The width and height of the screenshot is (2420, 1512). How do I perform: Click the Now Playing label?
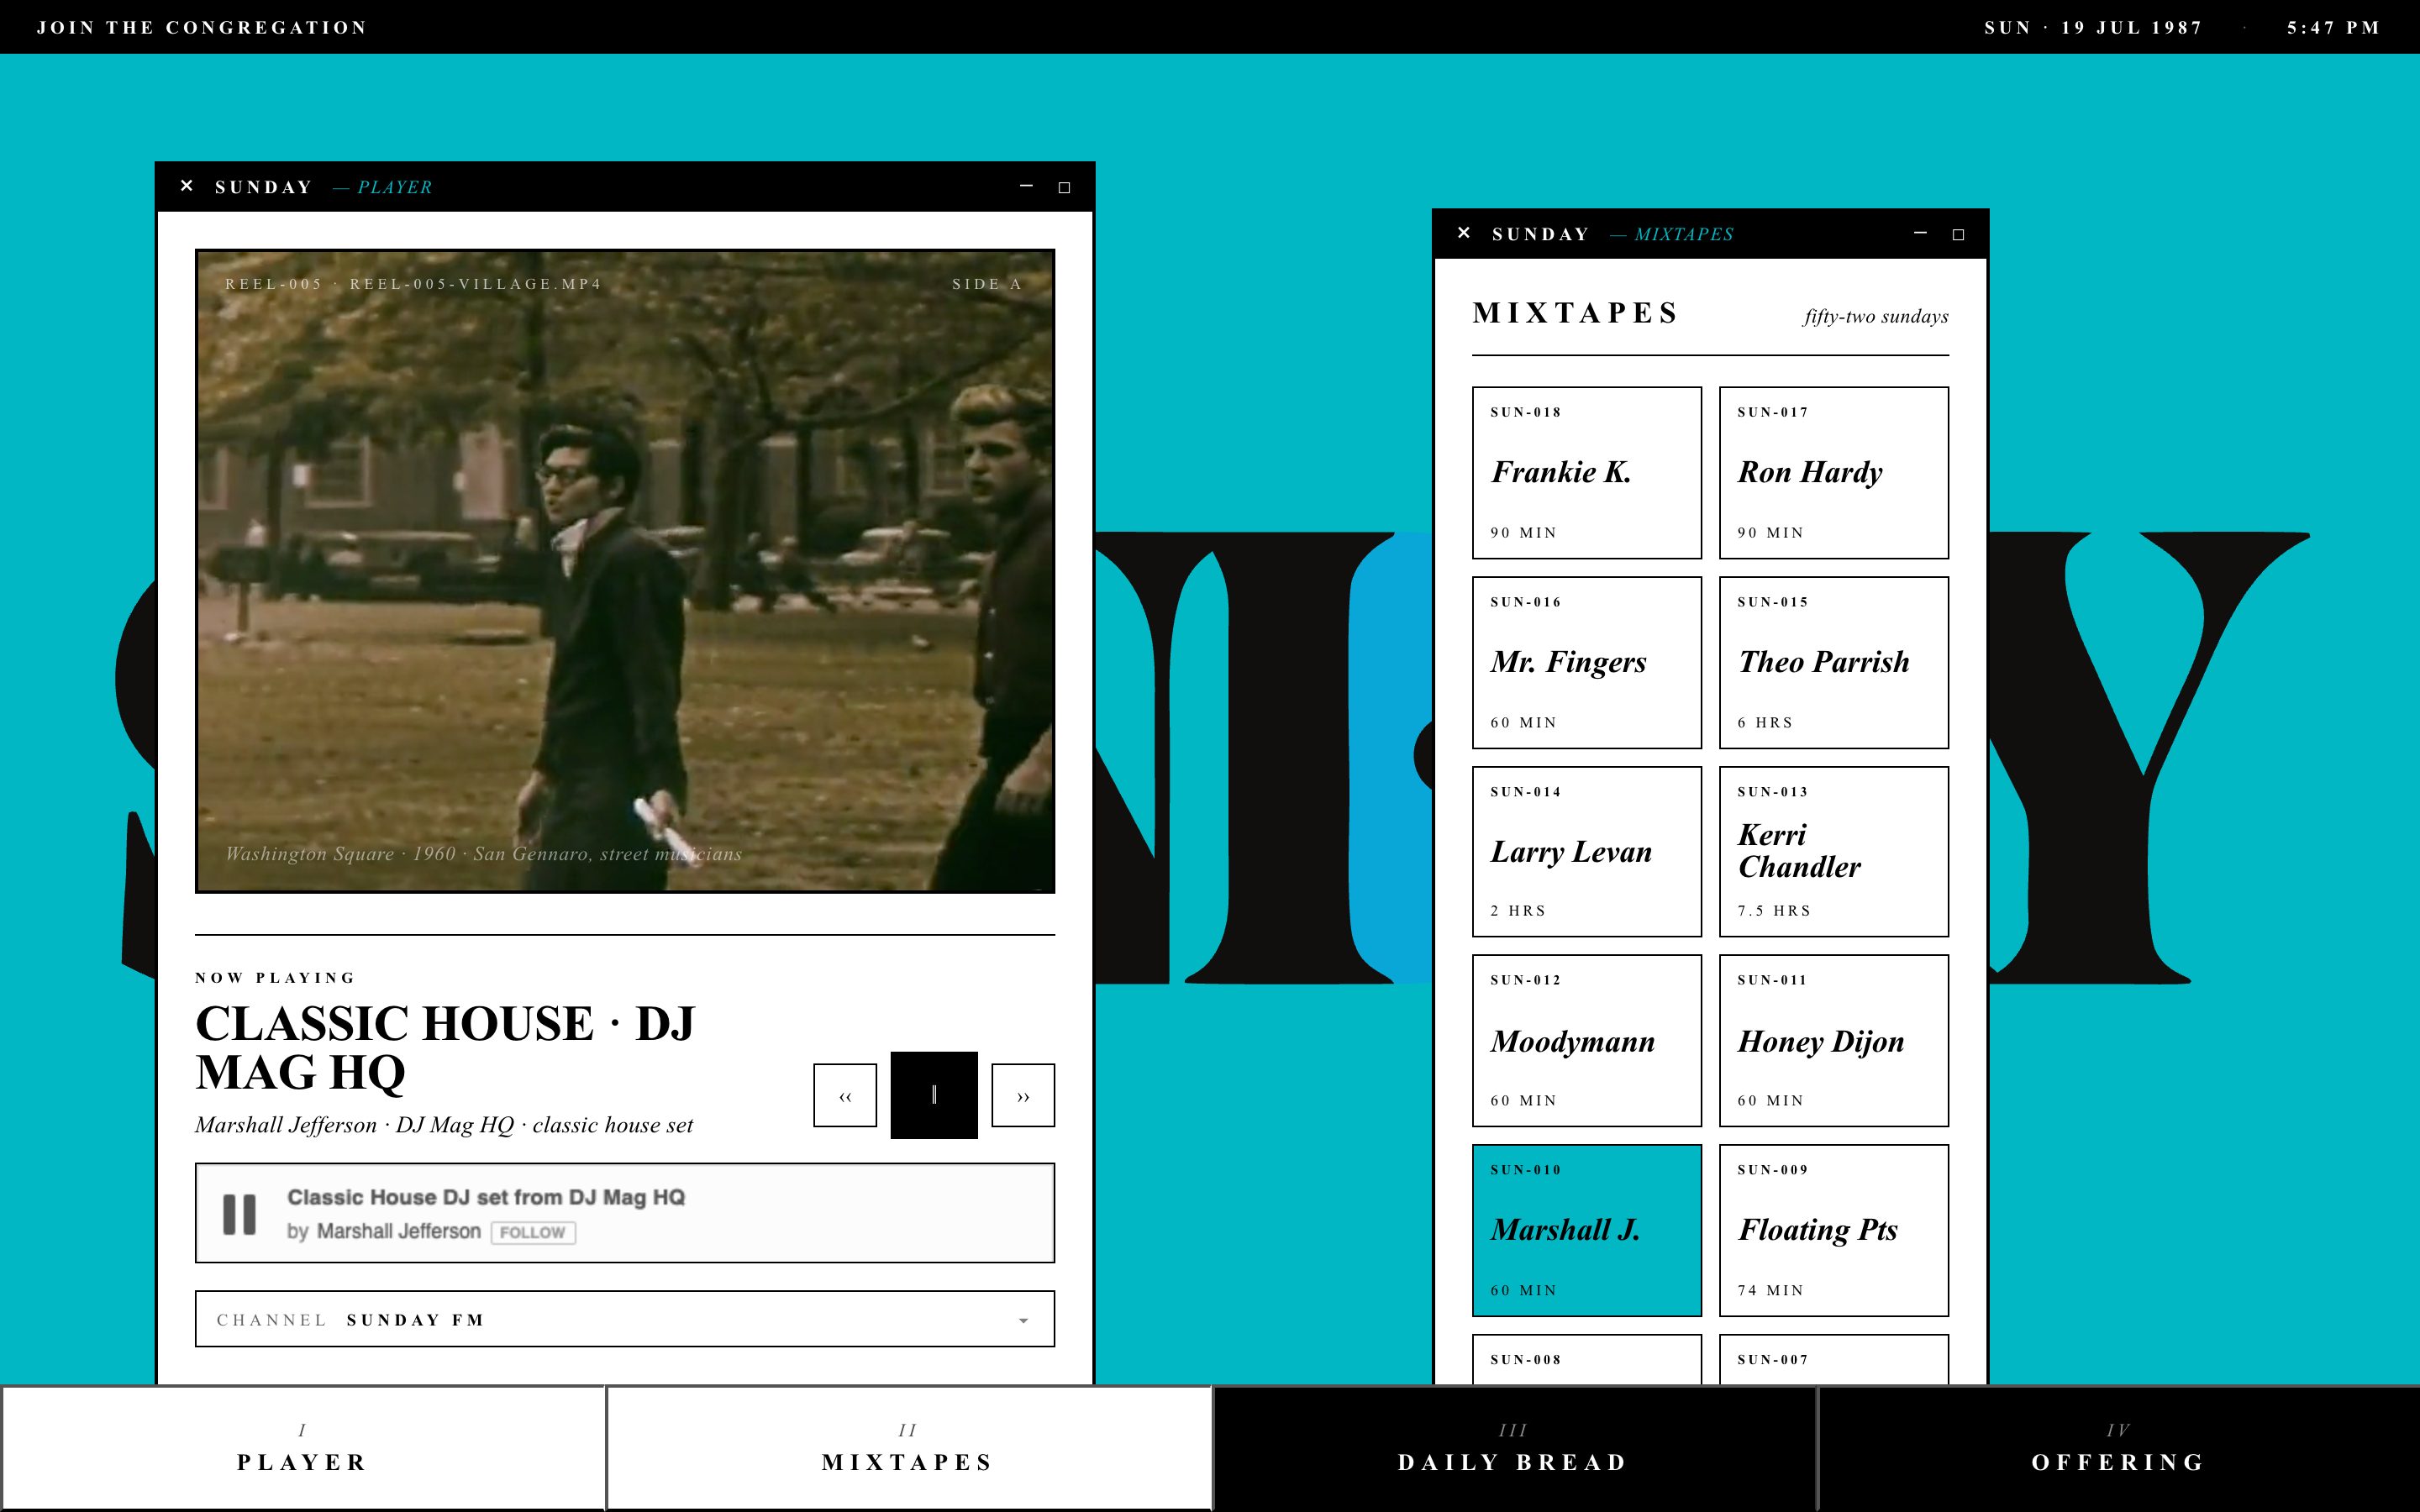tap(275, 977)
